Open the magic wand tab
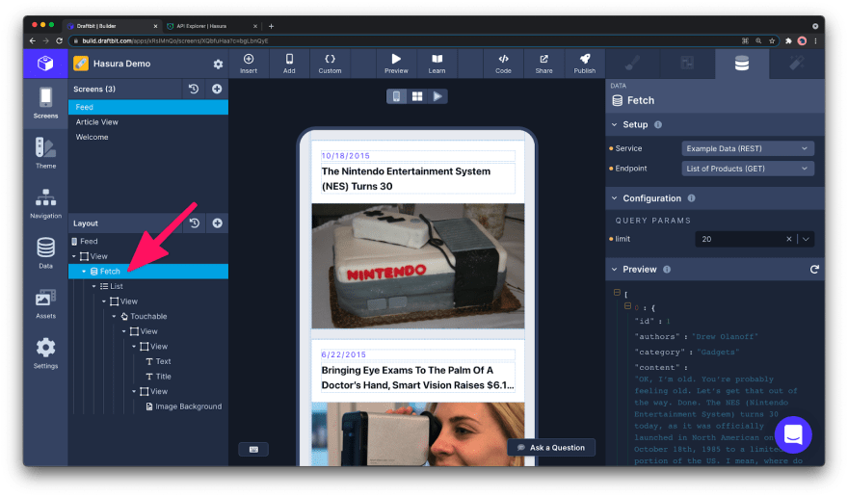 click(x=797, y=64)
